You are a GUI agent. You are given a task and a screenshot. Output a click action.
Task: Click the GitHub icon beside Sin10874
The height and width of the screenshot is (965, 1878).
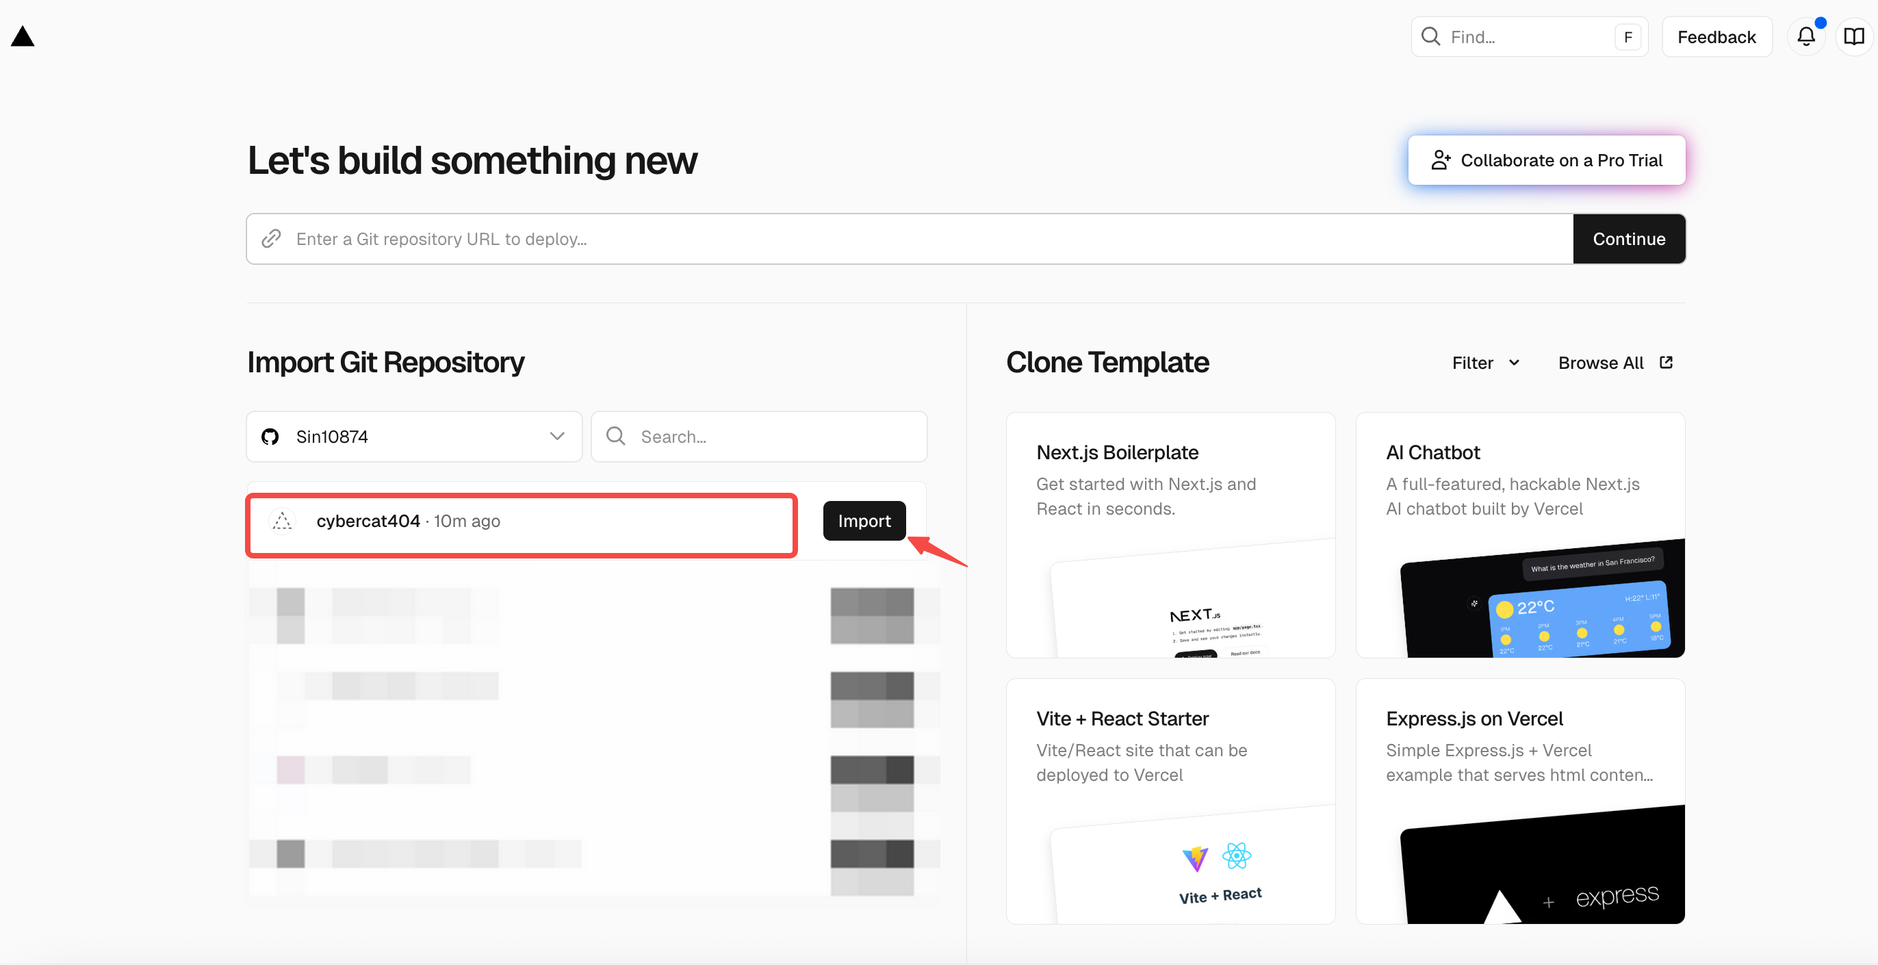tap(270, 437)
